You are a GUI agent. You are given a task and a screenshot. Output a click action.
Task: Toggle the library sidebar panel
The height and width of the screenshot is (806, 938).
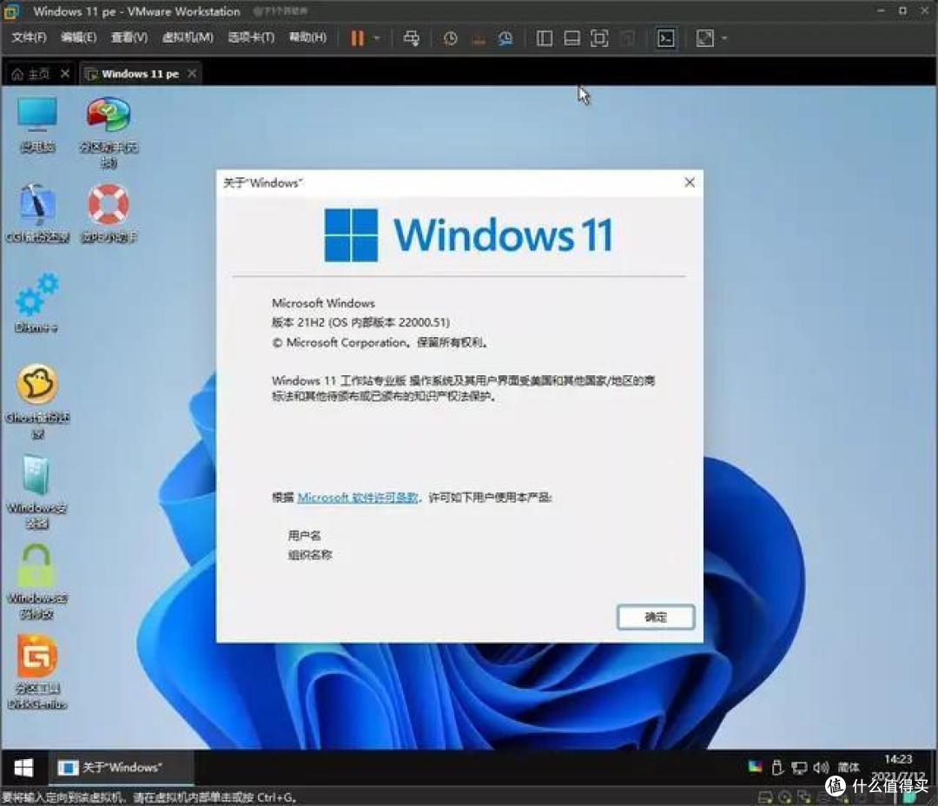[544, 37]
